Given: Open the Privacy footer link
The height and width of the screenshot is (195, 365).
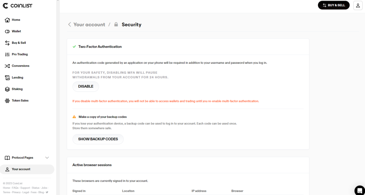Looking at the screenshot, I should point(17,193).
